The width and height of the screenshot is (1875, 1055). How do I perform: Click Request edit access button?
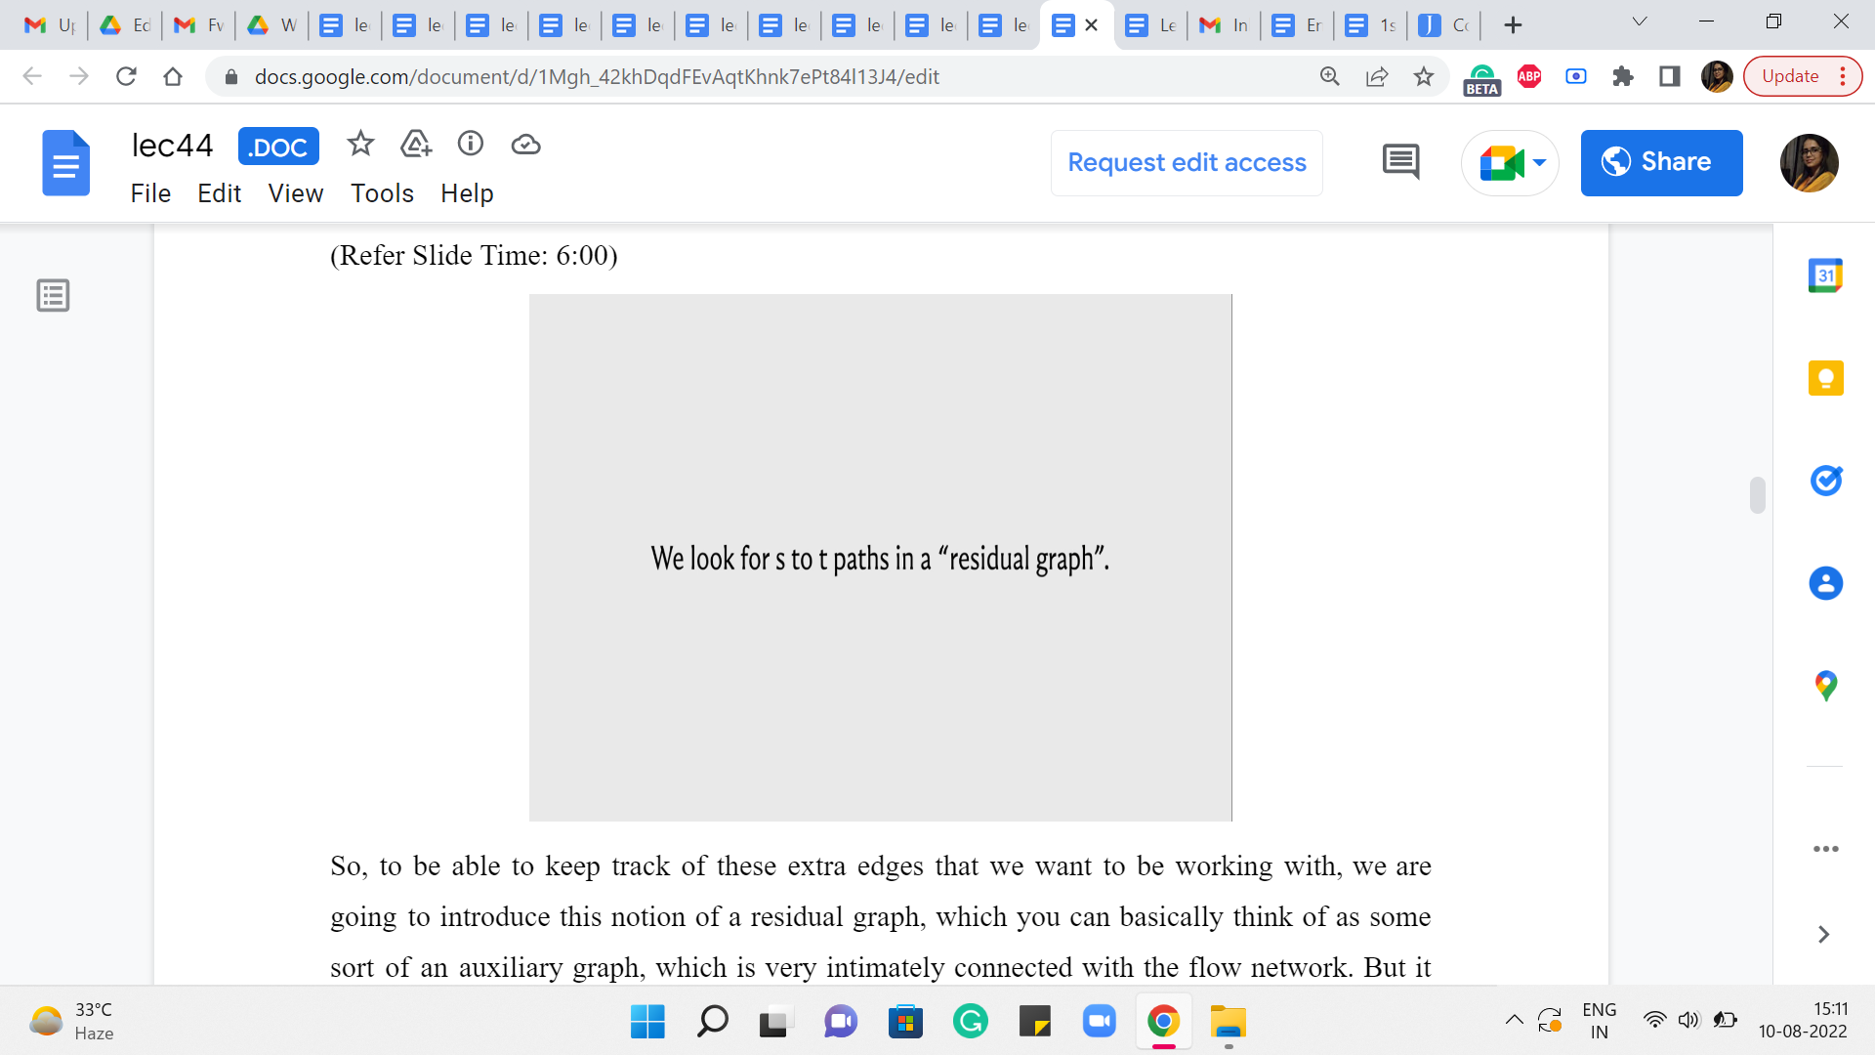tap(1187, 163)
